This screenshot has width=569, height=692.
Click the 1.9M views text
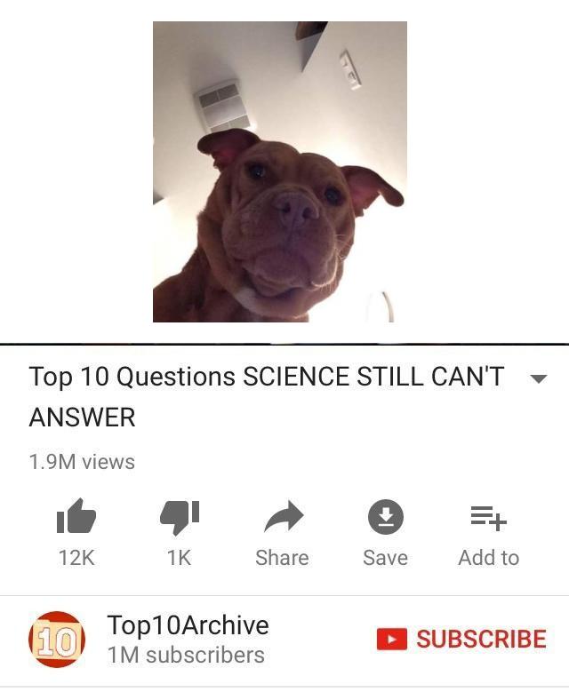tap(82, 462)
